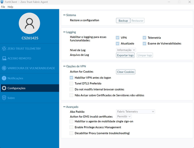This screenshot has height=148, width=194.
Task: Click Exportar logs button
Action: point(125,55)
